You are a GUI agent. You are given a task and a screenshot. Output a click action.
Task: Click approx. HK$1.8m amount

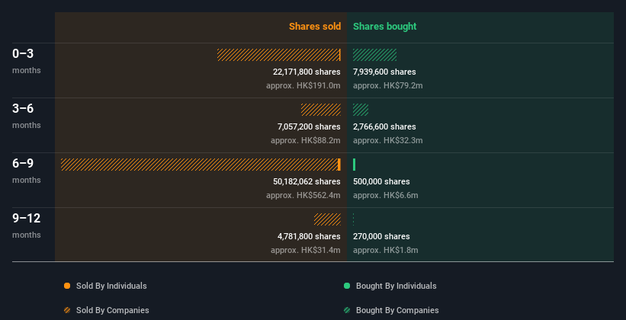click(386, 250)
